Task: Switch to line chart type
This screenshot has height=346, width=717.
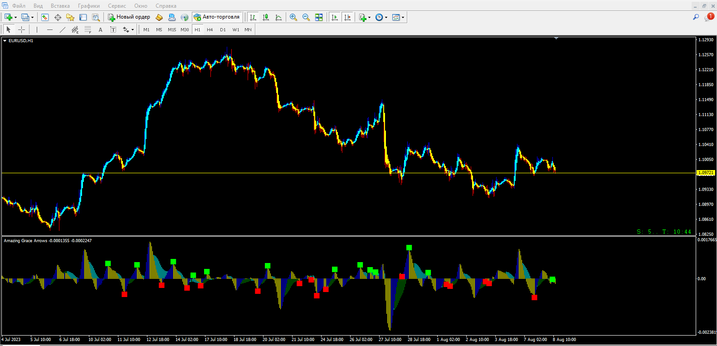Action: 278,17
